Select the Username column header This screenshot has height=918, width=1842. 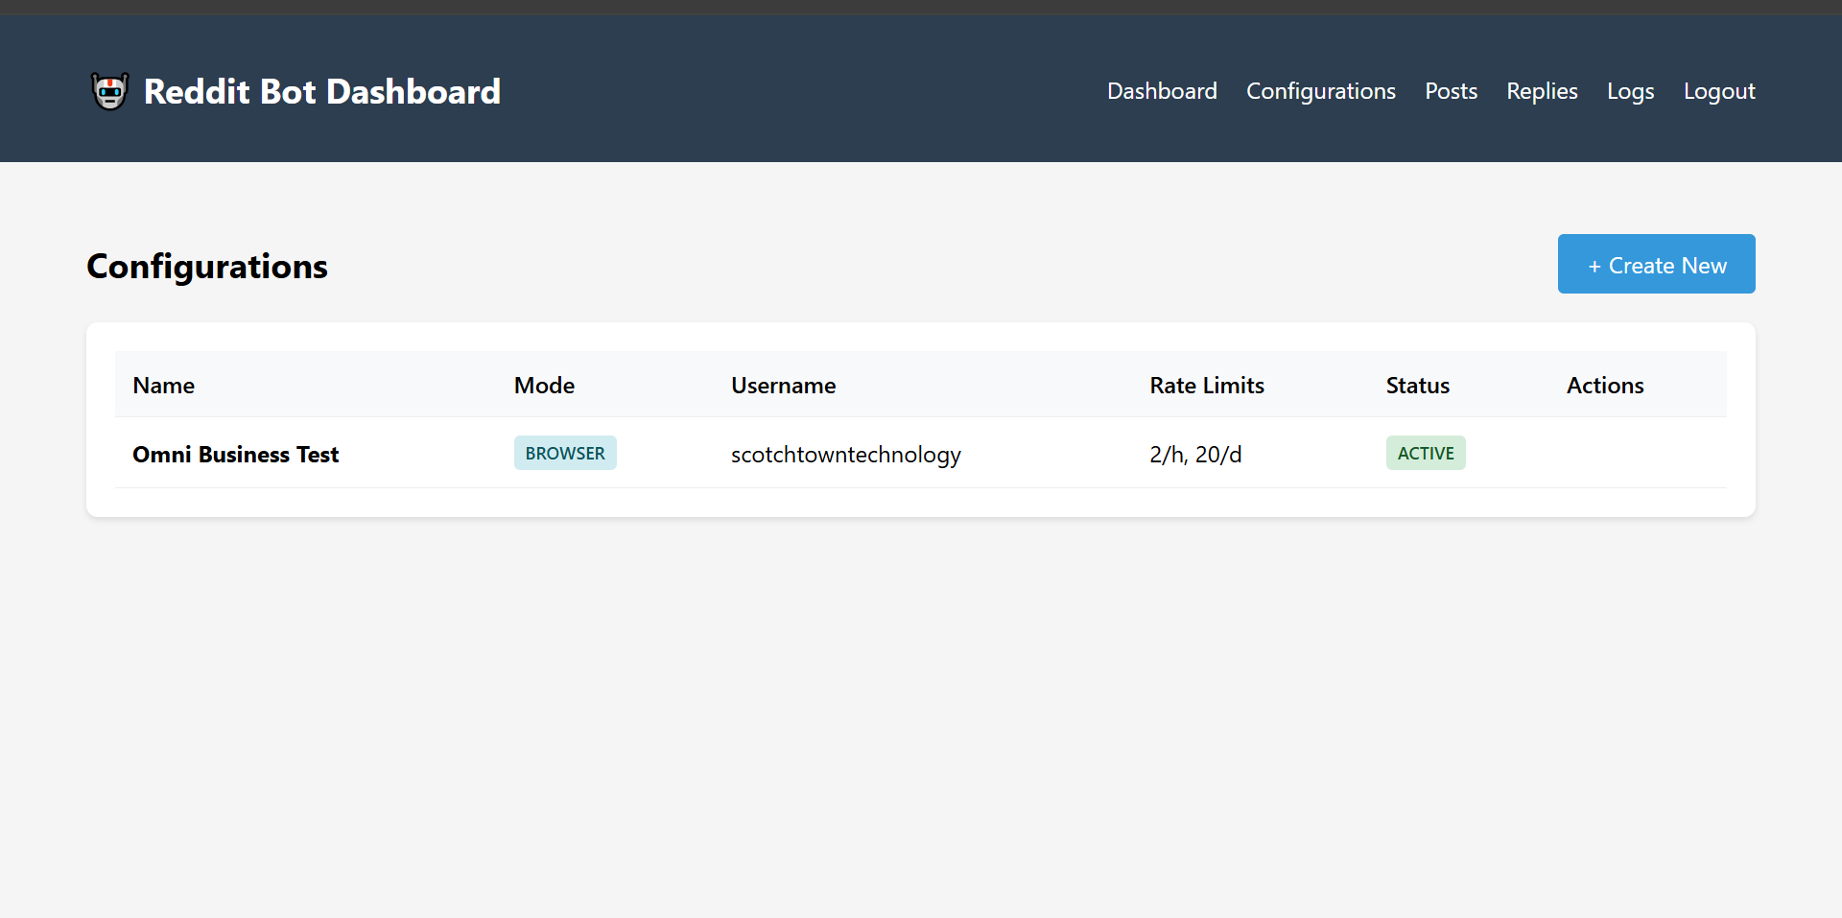tap(783, 386)
